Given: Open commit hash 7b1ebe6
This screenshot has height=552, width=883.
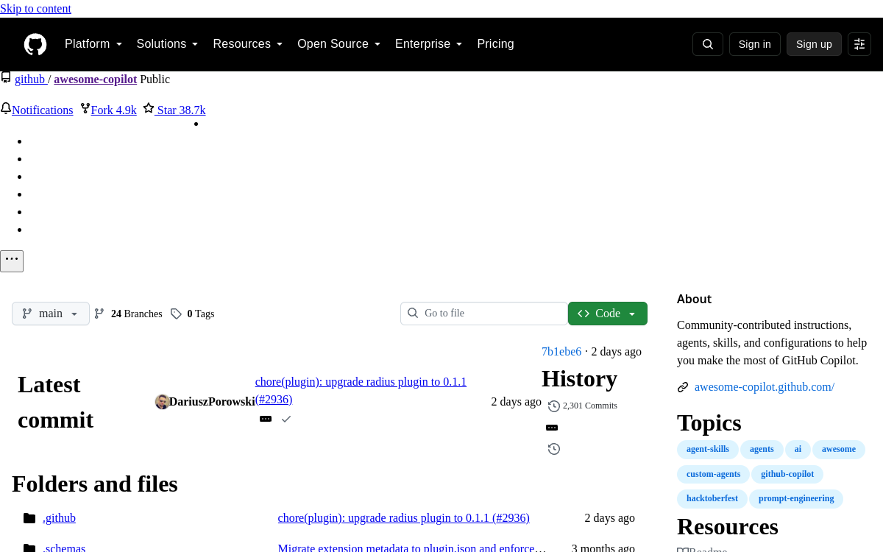Looking at the screenshot, I should 561,352.
